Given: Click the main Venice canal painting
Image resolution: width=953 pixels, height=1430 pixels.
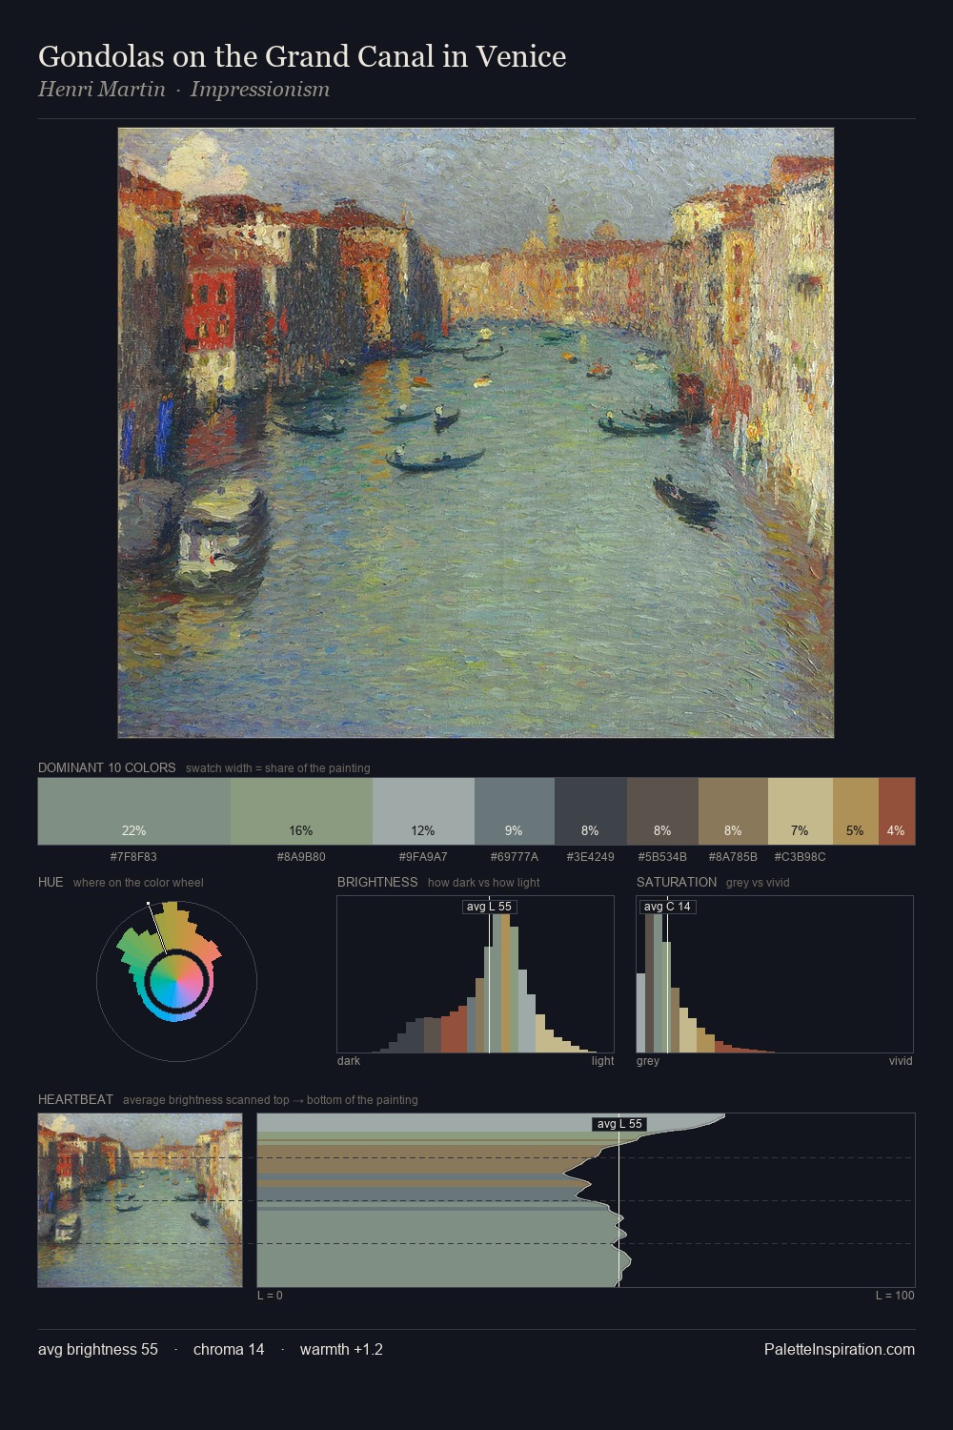Looking at the screenshot, I should click(x=476, y=433).
